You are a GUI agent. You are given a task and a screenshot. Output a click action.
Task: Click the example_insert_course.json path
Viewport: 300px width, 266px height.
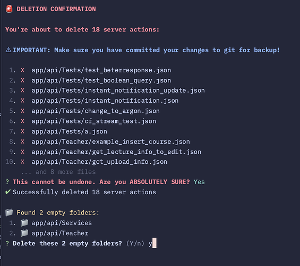110,142
